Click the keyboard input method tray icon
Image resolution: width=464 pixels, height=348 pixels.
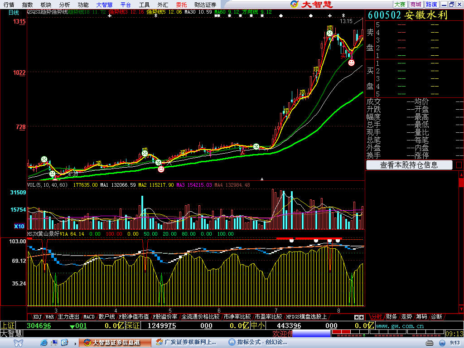[x=430, y=343]
